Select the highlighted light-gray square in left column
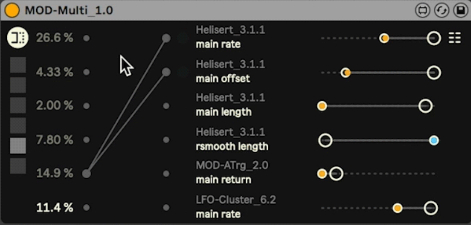471x225 pixels. tap(18, 146)
